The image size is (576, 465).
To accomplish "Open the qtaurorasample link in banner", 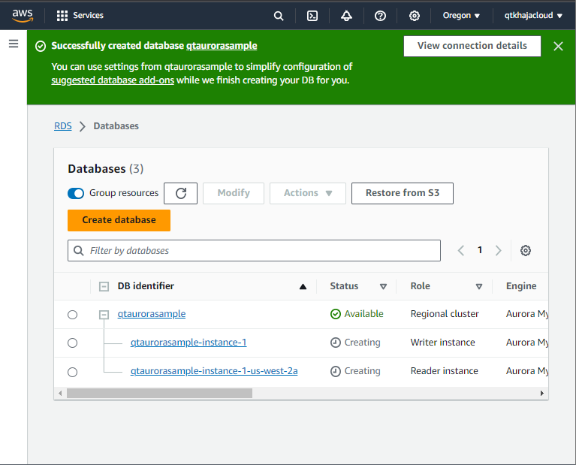I will [x=222, y=46].
